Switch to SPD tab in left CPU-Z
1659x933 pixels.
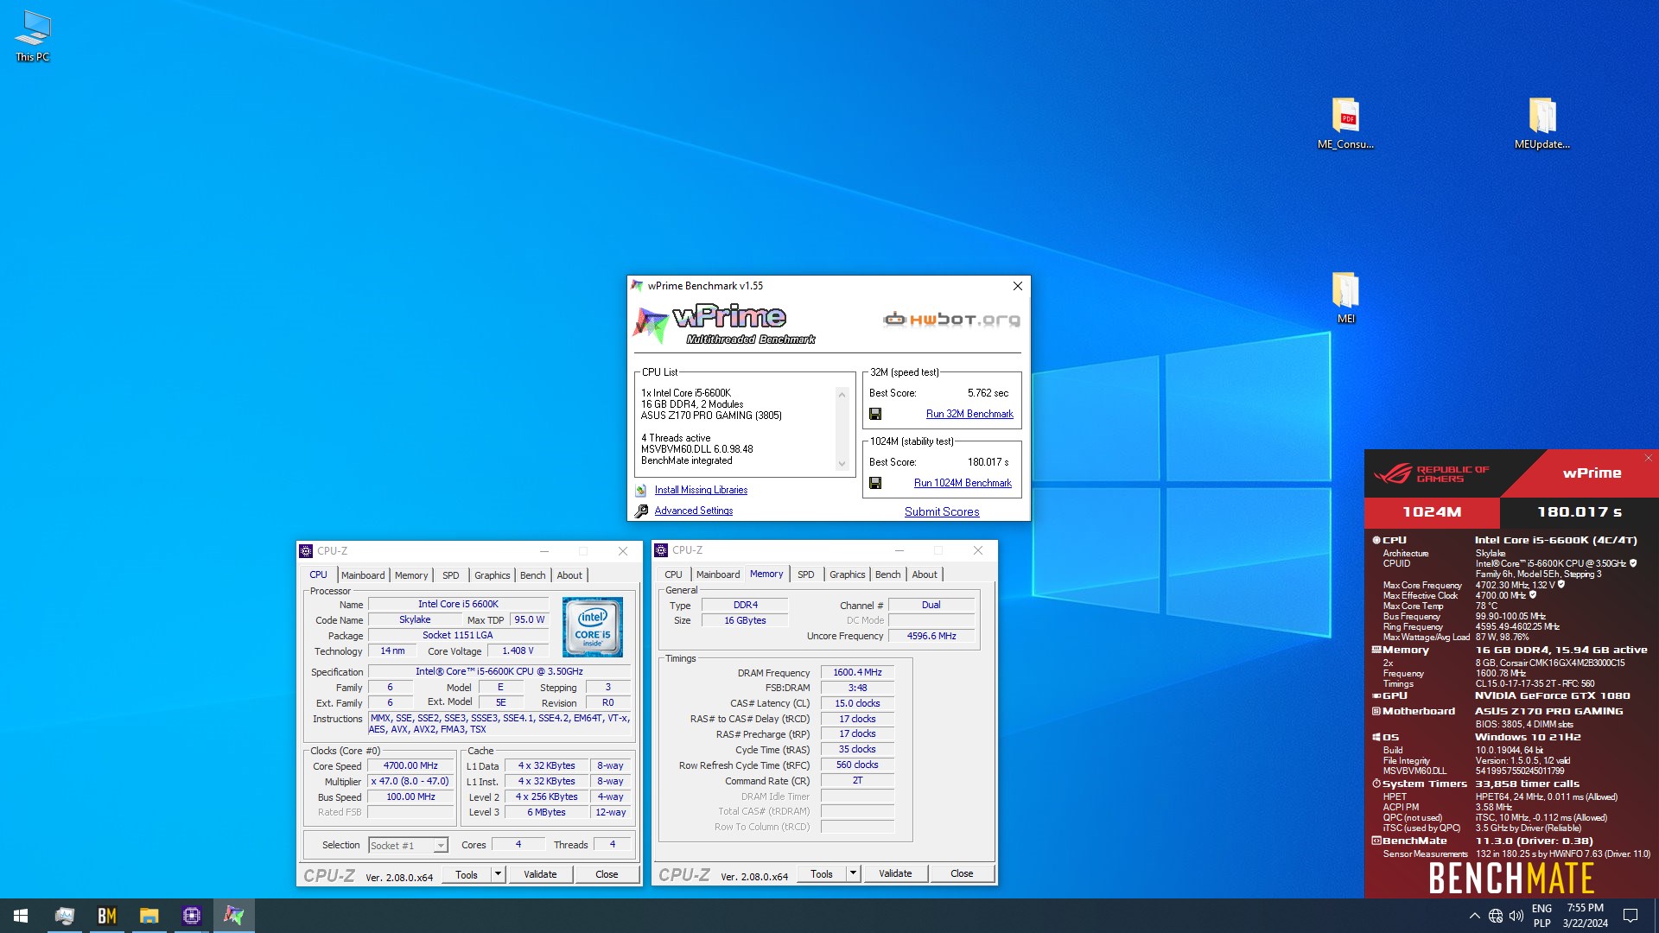pos(451,575)
